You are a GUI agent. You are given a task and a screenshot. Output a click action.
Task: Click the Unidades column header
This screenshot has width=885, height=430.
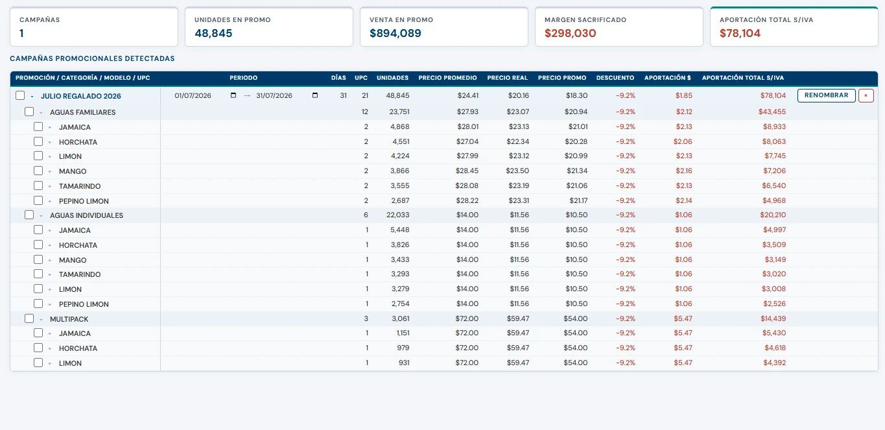393,78
